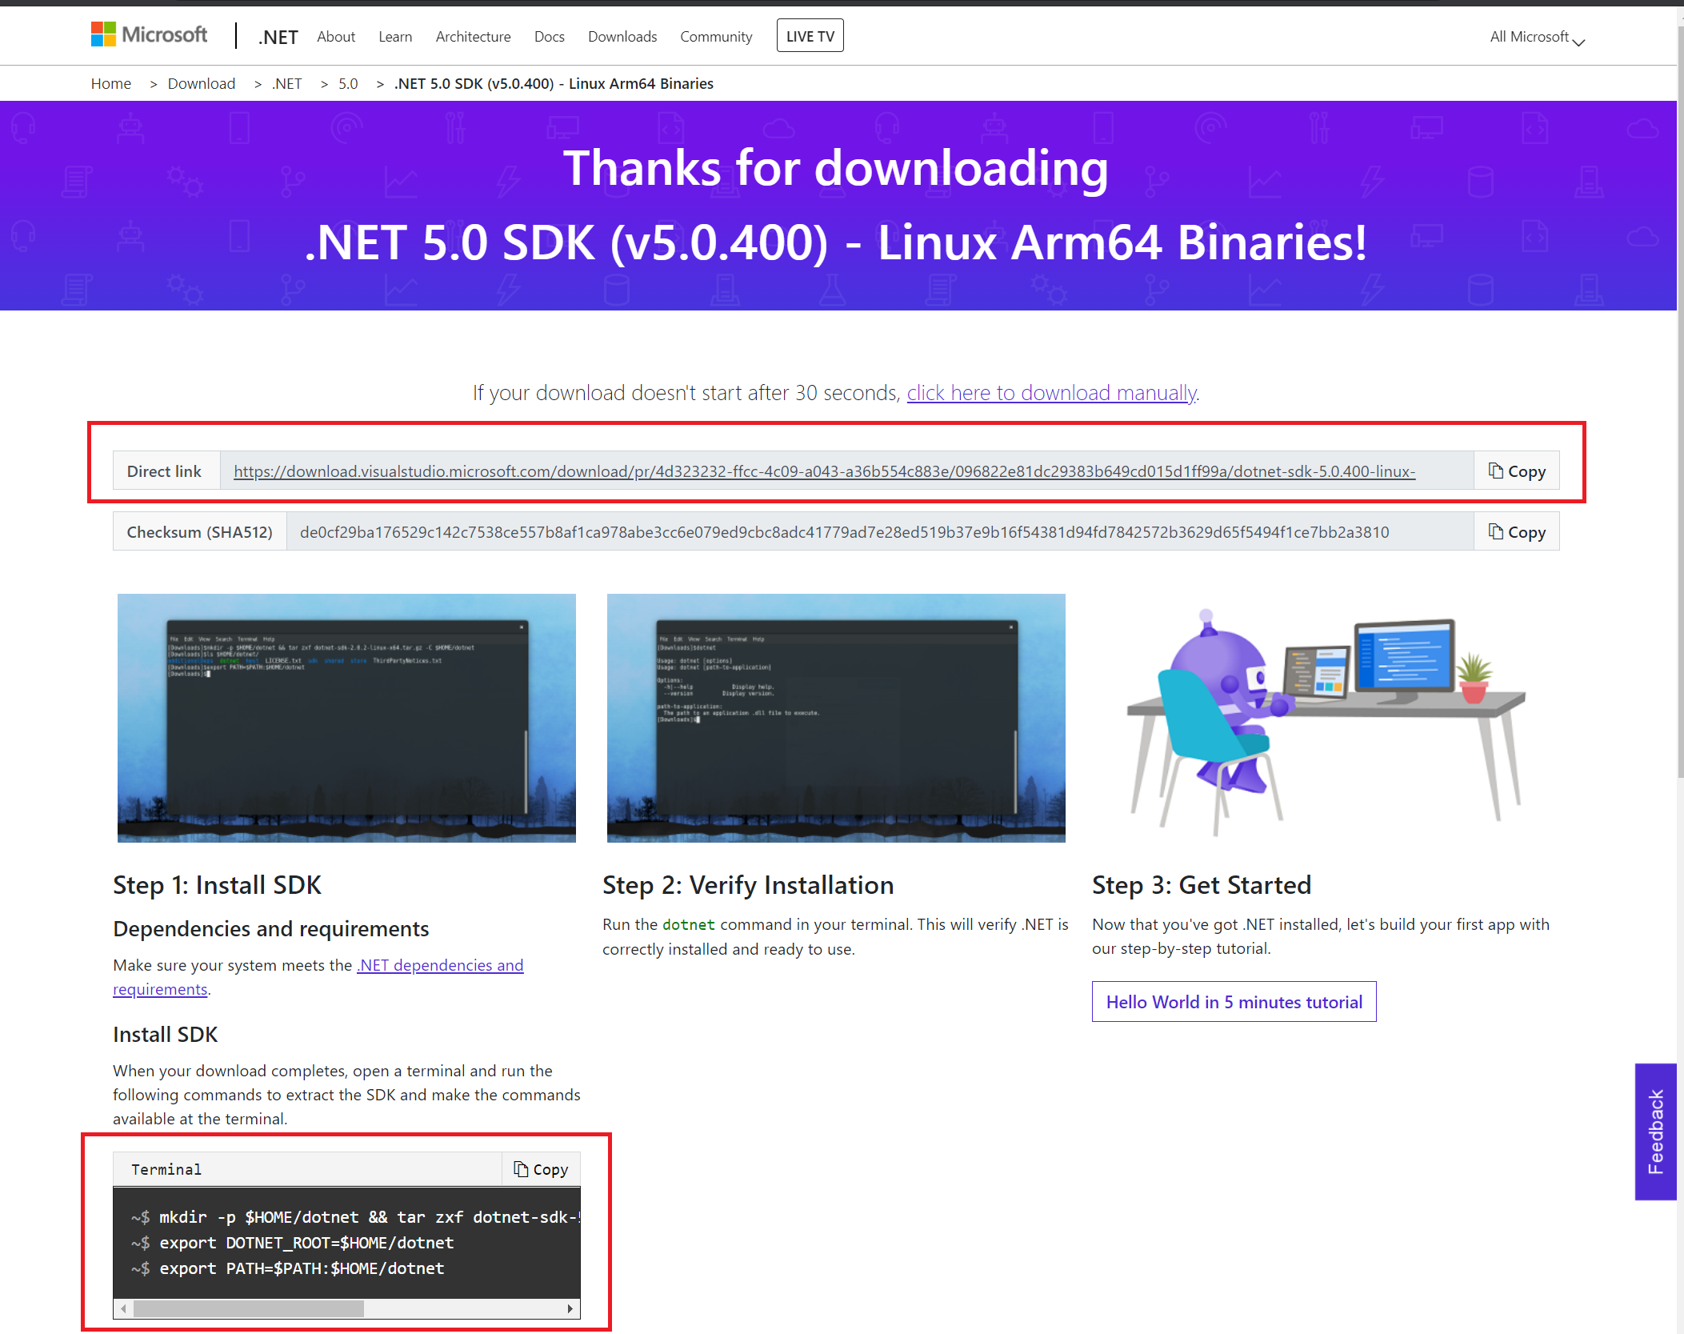The height and width of the screenshot is (1334, 1684).
Task: Click the checksum hash value text
Action: pos(844,532)
